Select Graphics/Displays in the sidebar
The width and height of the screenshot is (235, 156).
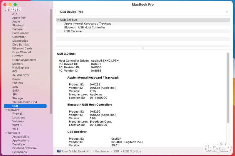click(24, 60)
